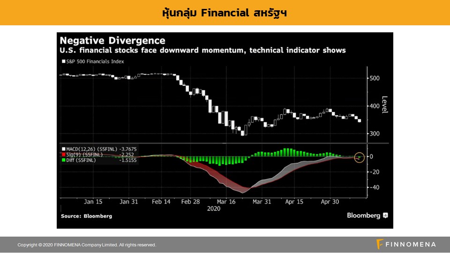Image resolution: width=450 pixels, height=253 pixels.
Task: Click the 500 level on price axis
Action: tap(374, 78)
